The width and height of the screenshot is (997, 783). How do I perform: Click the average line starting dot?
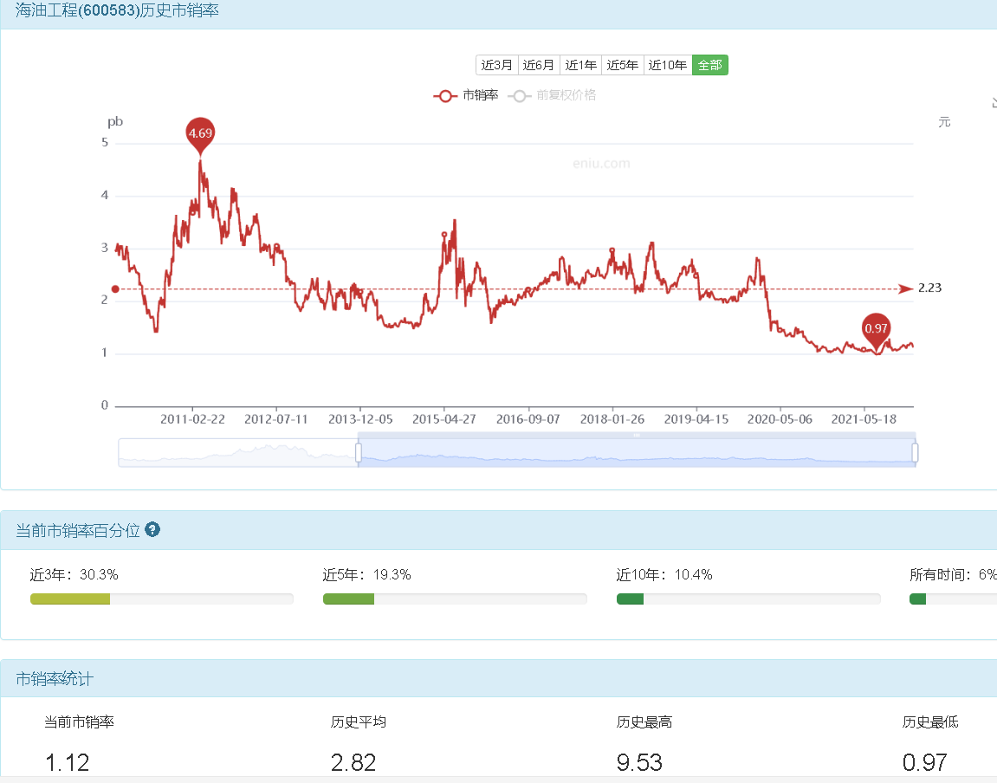115,289
